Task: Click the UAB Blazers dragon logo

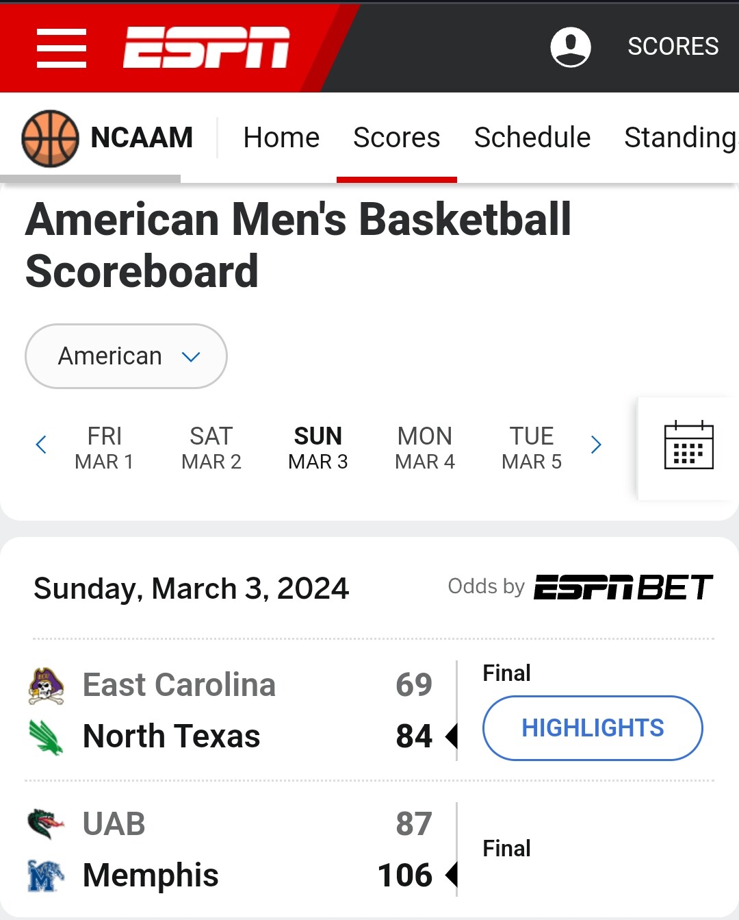Action: coord(46,824)
